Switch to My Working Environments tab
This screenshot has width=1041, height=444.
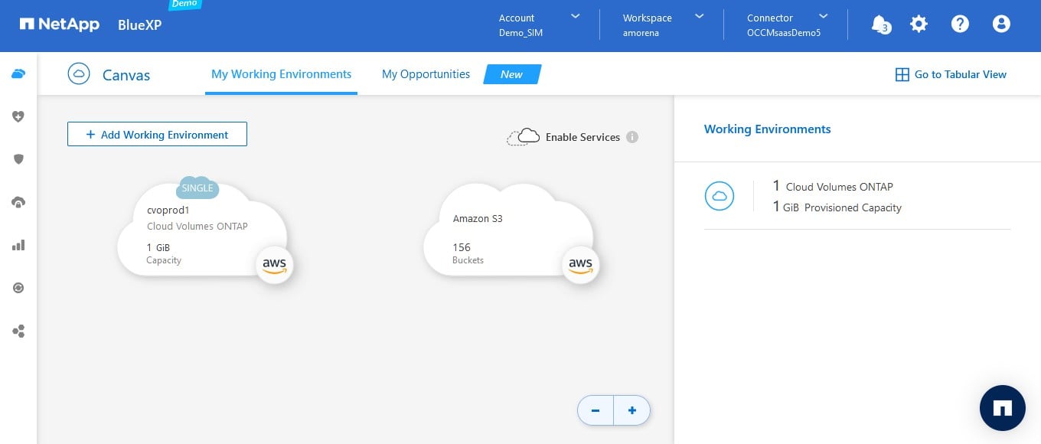click(x=281, y=74)
